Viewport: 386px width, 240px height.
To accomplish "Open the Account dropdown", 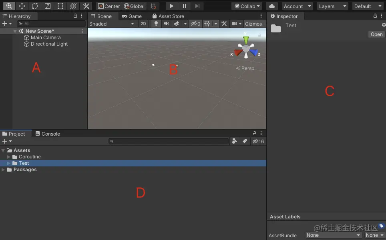I will click(298, 6).
